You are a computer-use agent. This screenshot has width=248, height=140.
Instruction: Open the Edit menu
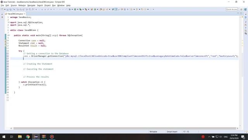[x=7, y=5]
